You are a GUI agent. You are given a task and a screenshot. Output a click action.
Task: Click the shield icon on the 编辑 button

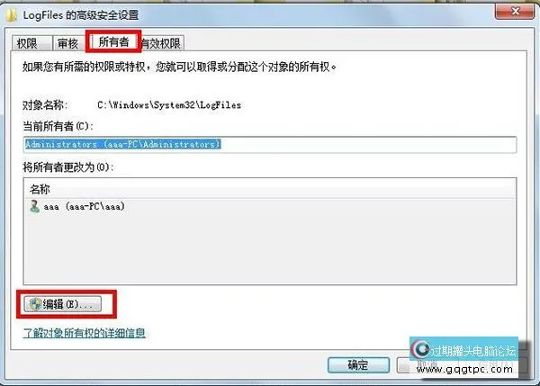point(35,304)
